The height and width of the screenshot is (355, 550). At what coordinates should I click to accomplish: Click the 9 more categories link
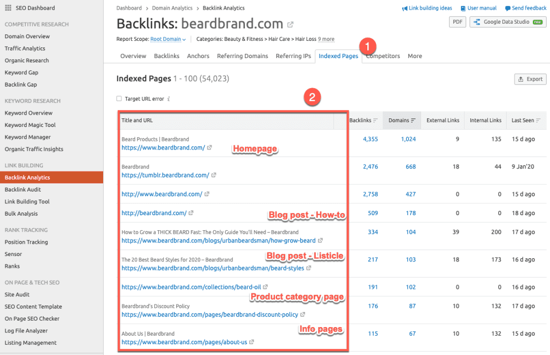(x=326, y=39)
